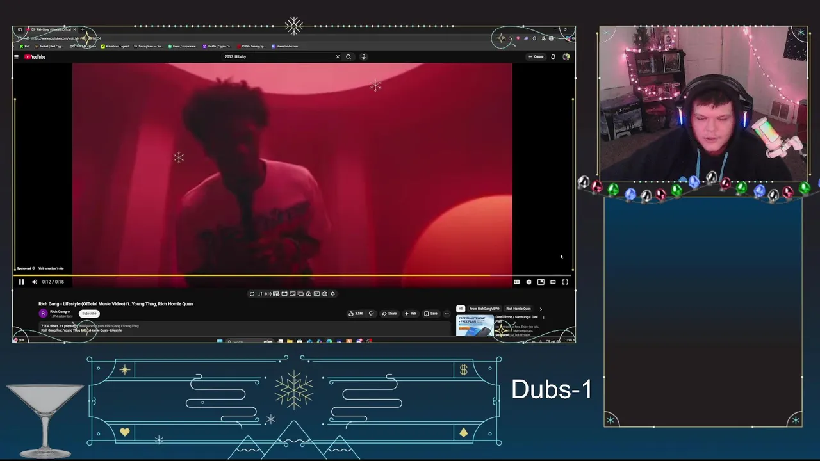The image size is (820, 461).
Task: Open the Free Smartphone ad thumbnail
Action: click(475, 325)
